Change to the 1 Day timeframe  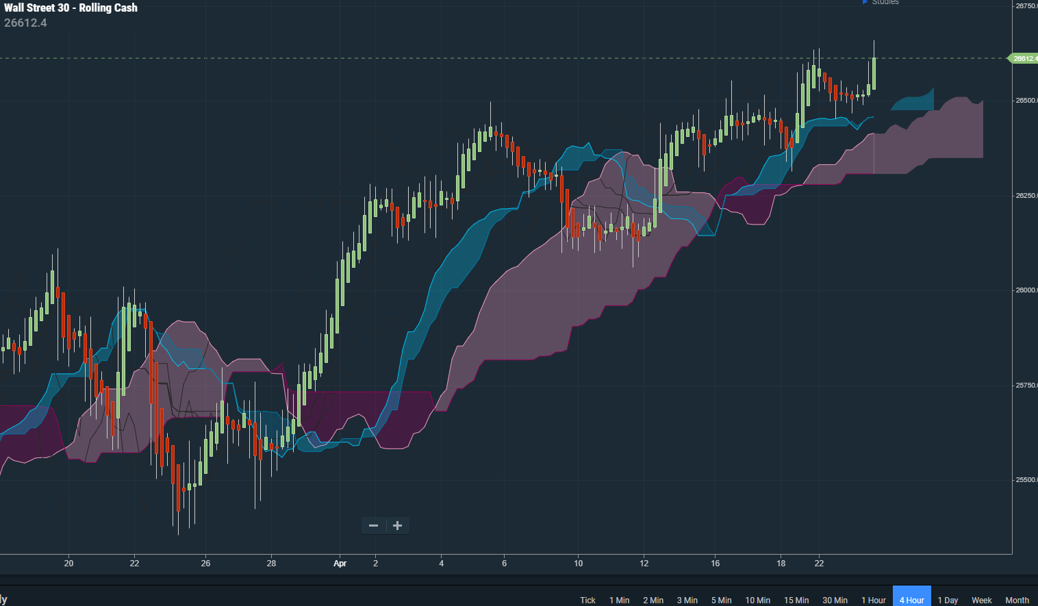[x=948, y=600]
